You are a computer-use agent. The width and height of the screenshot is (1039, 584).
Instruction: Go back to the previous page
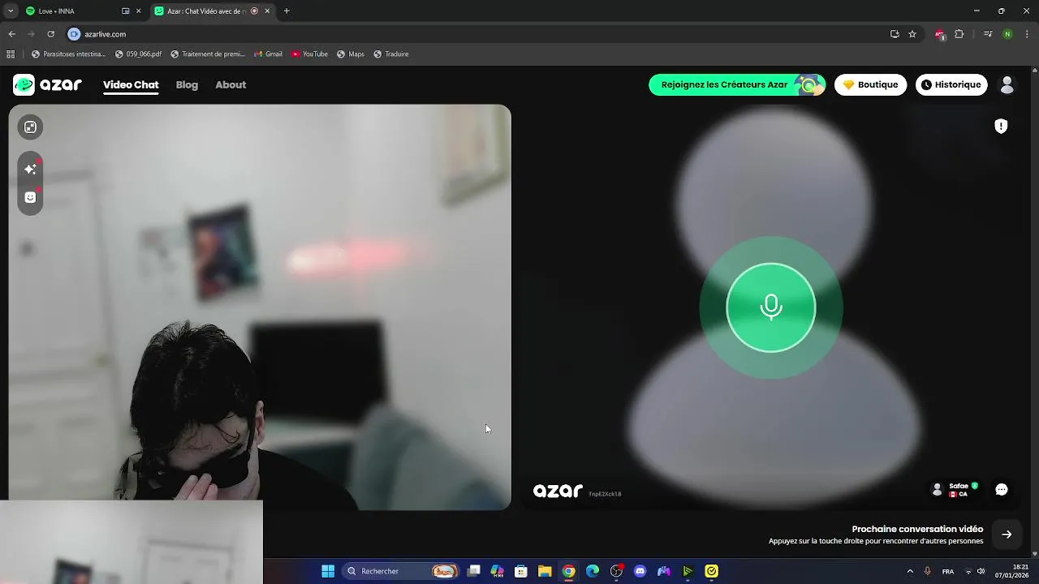click(x=11, y=34)
